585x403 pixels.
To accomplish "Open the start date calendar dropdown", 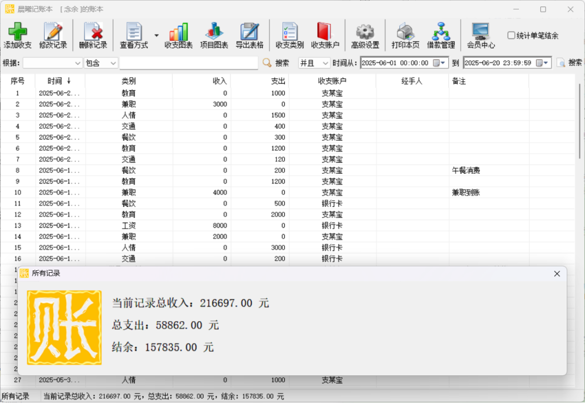I will pos(439,63).
